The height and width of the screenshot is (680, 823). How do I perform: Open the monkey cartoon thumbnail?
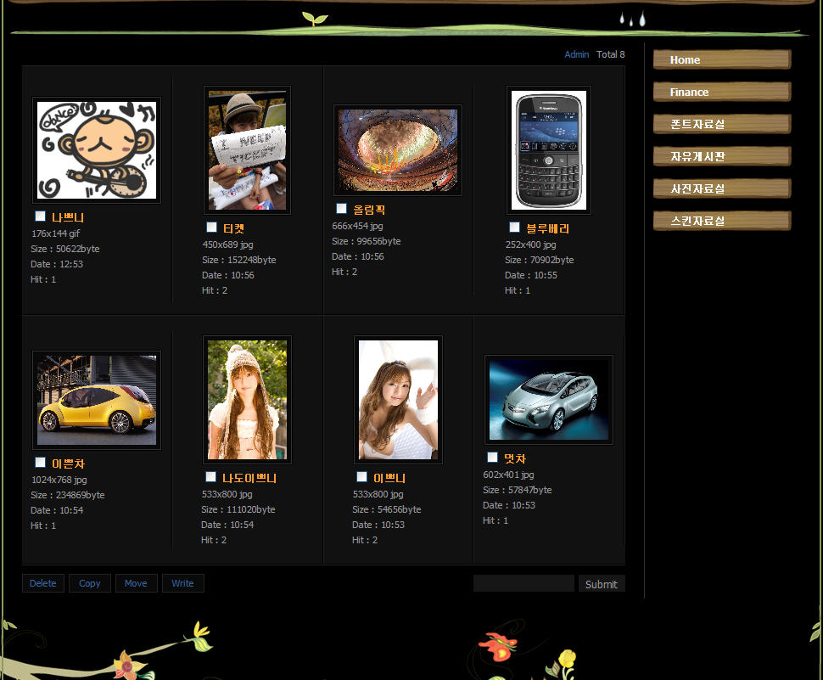(x=97, y=150)
